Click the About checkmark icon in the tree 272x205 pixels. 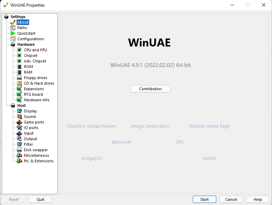(13, 22)
